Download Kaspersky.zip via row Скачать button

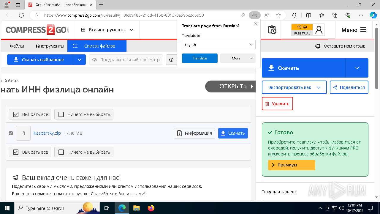click(x=233, y=133)
